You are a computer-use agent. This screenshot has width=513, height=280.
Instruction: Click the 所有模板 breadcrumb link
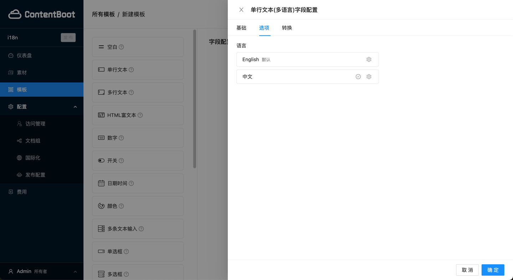(103, 14)
